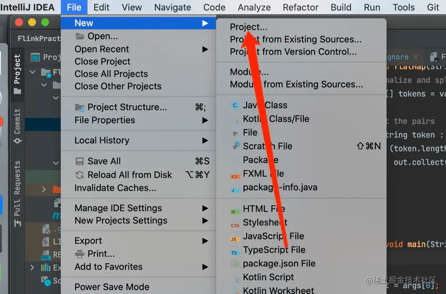The width and height of the screenshot is (446, 294).
Task: Select package-info.java icon entry
Action: pyautogui.click(x=235, y=190)
